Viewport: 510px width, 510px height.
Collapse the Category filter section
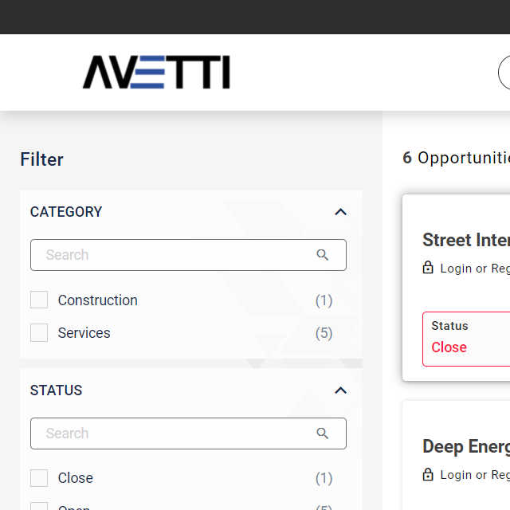(x=340, y=212)
